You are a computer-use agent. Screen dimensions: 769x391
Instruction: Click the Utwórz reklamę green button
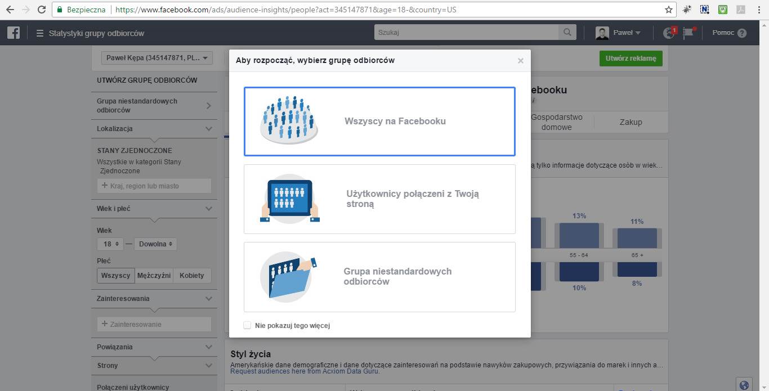(631, 59)
